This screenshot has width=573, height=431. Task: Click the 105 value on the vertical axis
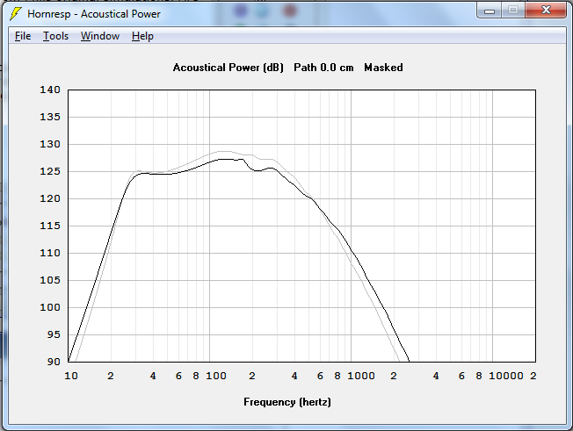[50, 280]
